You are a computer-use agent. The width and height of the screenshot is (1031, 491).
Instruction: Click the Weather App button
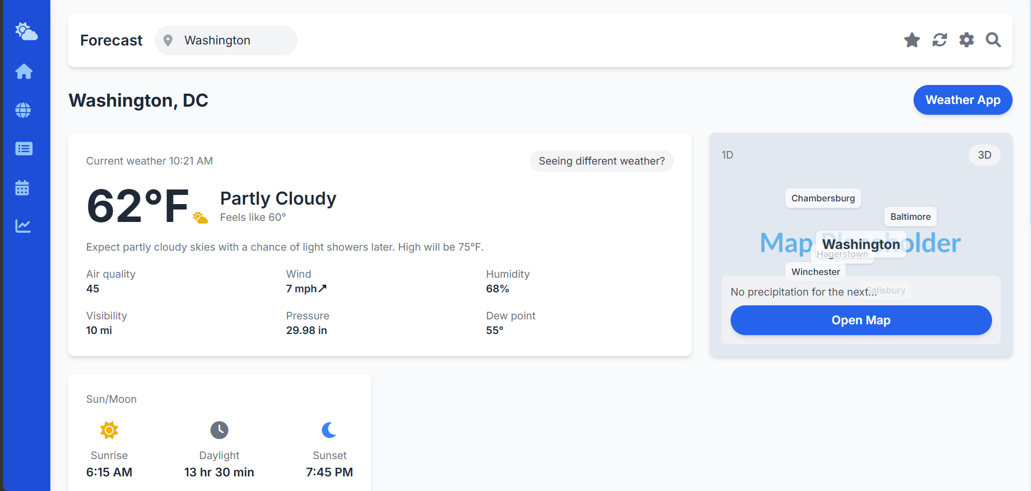pyautogui.click(x=963, y=100)
